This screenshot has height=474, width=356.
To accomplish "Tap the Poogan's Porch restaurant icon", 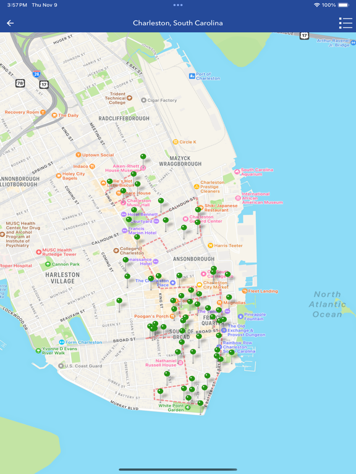I will click(172, 316).
